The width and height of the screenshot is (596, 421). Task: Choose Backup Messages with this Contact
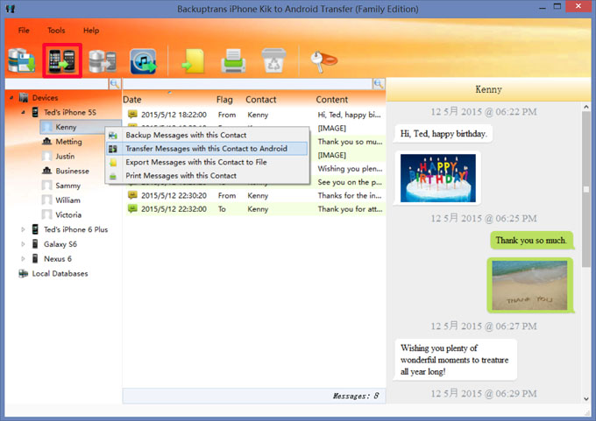click(207, 135)
